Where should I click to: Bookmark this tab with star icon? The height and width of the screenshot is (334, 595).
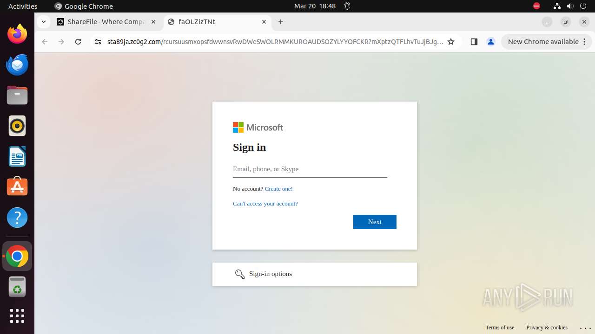(450, 42)
